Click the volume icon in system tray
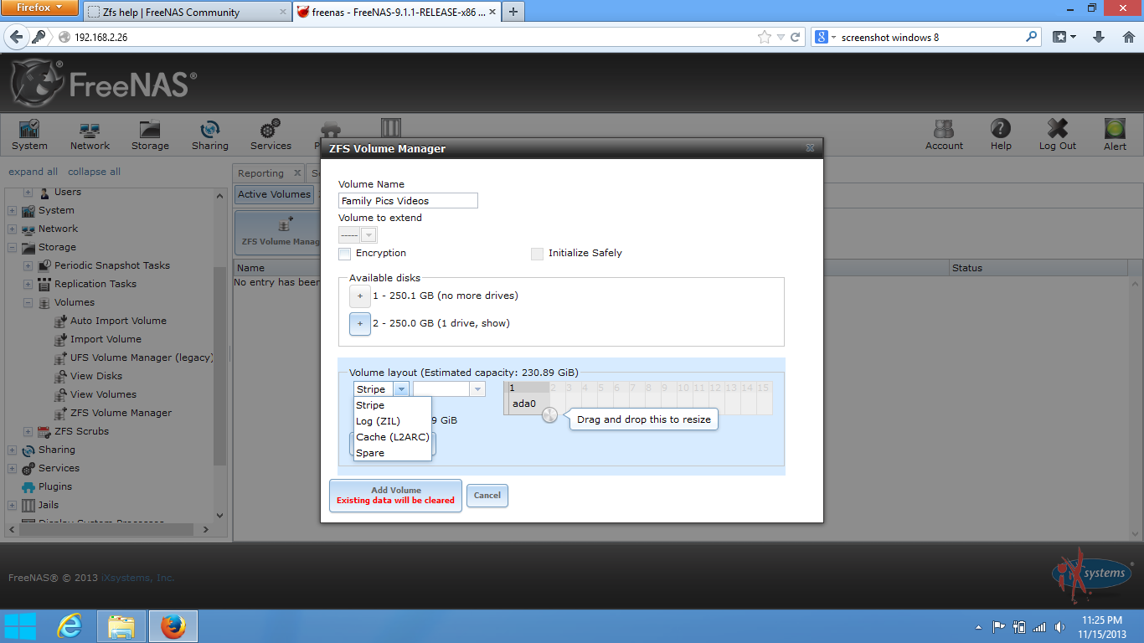 (x=1059, y=626)
